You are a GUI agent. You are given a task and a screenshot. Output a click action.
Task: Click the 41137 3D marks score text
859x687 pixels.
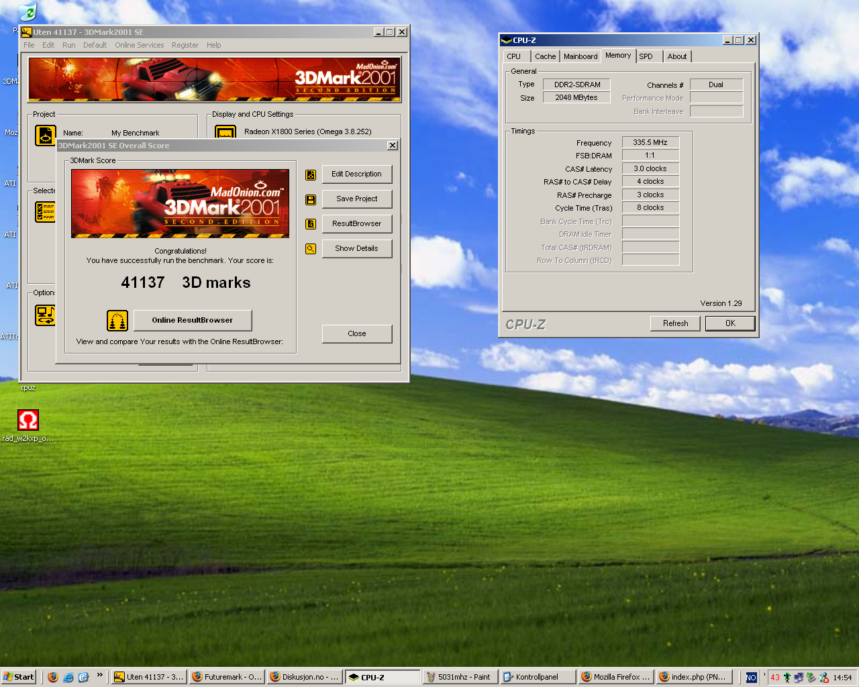click(186, 282)
